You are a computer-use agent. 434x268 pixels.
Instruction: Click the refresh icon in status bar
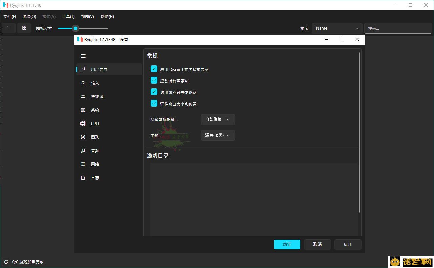click(x=6, y=262)
